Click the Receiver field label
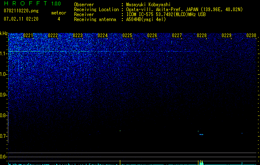Viewport: 260px width, 165px height. [x=84, y=14]
